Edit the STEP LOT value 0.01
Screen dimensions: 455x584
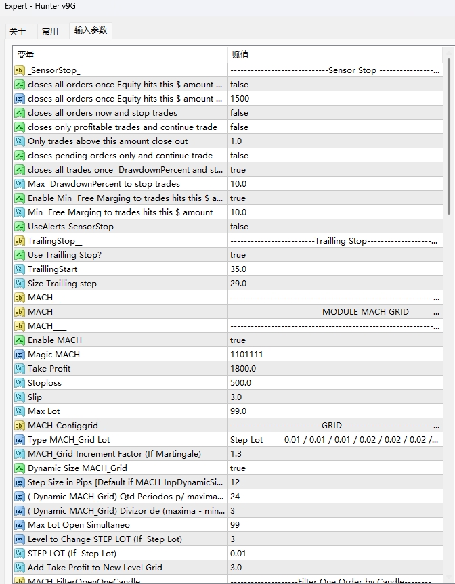(x=335, y=554)
